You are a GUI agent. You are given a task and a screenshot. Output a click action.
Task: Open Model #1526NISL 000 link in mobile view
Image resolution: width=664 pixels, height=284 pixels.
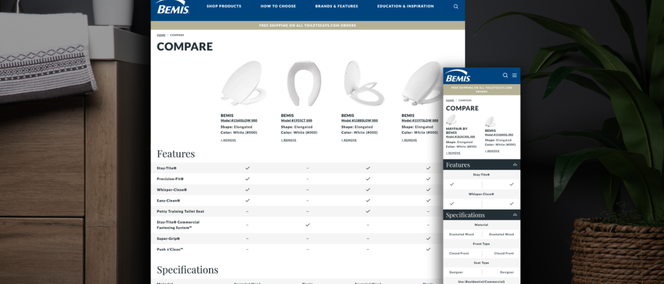(499, 134)
